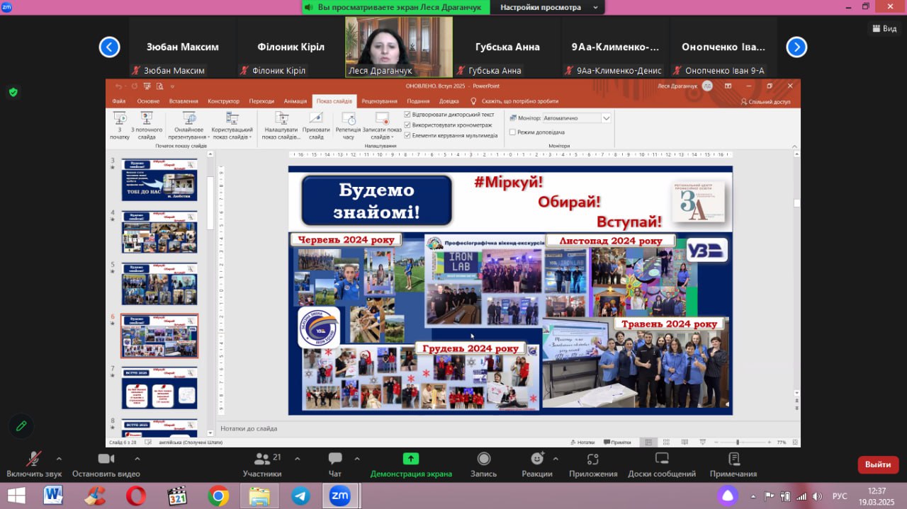Screen dimensions: 907x509
Task: Click Записати показ слайдів icon
Action: 382,118
